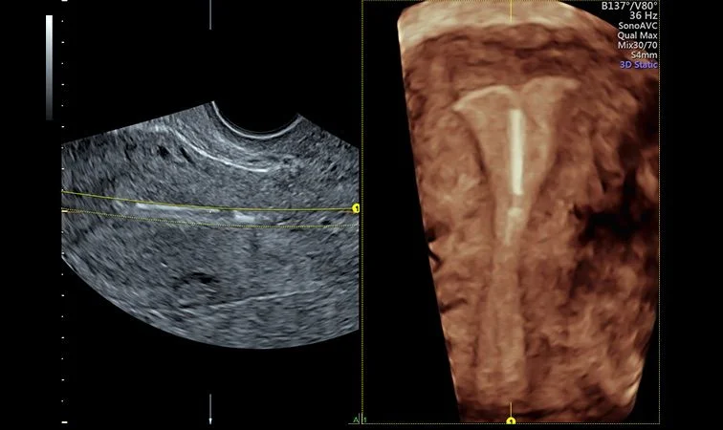This screenshot has width=723, height=430.
Task: Click the green 'A' plane label
Action: coord(355,419)
